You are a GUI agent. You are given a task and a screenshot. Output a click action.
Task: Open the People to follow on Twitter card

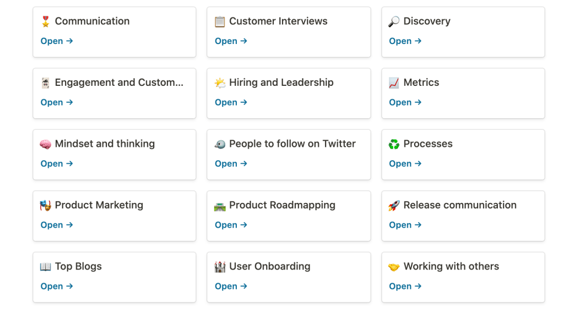(231, 164)
